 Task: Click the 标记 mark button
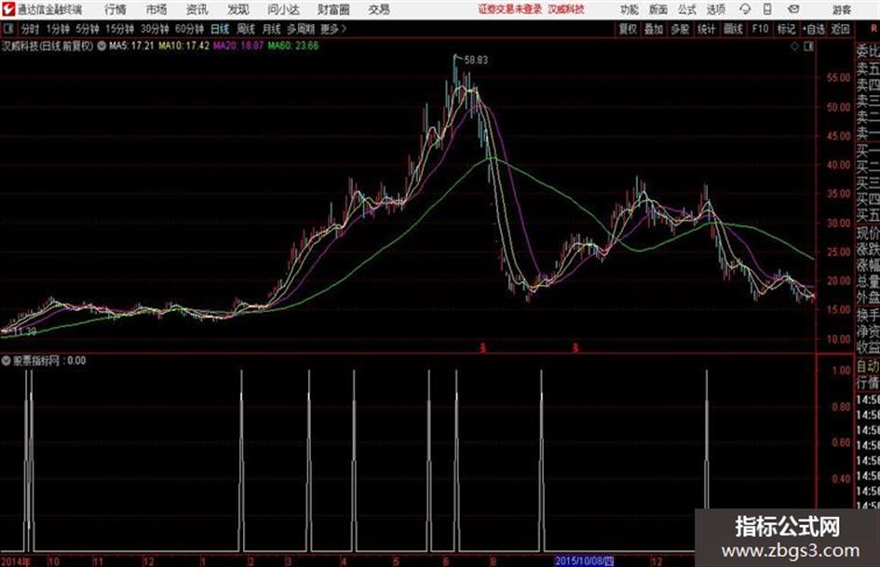point(786,29)
